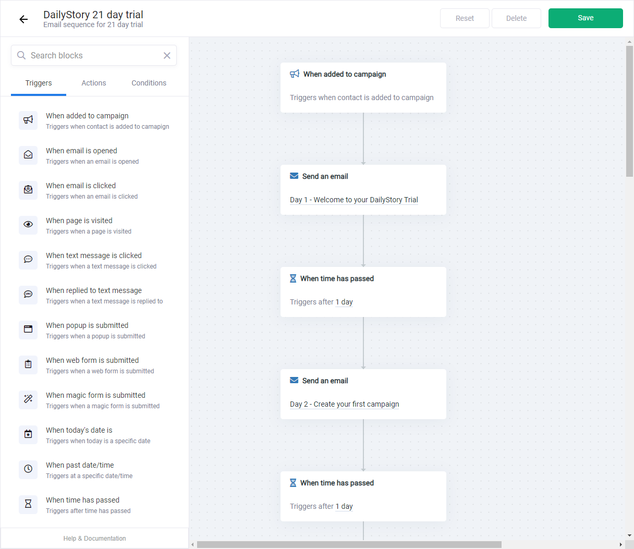Select the chat bubble icon for text clicked
The width and height of the screenshot is (634, 549).
[x=28, y=260]
